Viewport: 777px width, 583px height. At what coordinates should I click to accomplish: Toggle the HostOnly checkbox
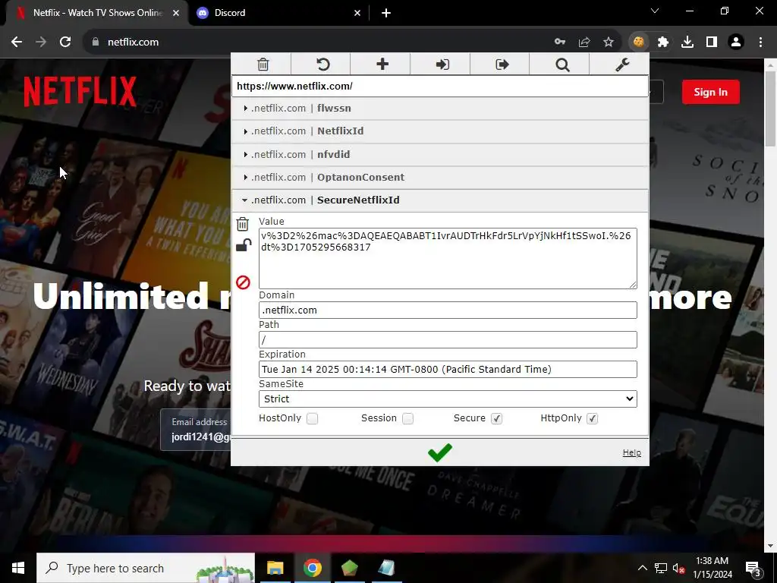pyautogui.click(x=312, y=418)
